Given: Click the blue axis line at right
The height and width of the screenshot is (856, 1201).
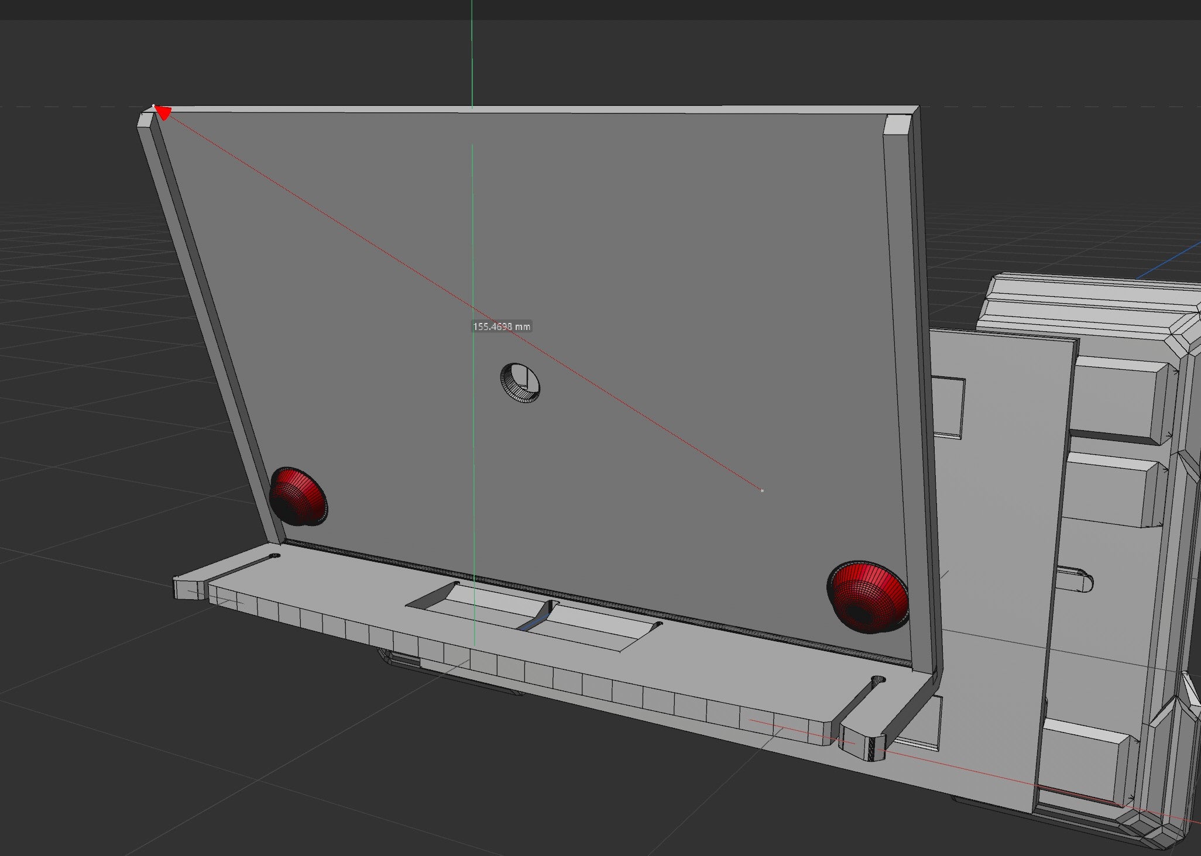Looking at the screenshot, I should pyautogui.click(x=1168, y=261).
